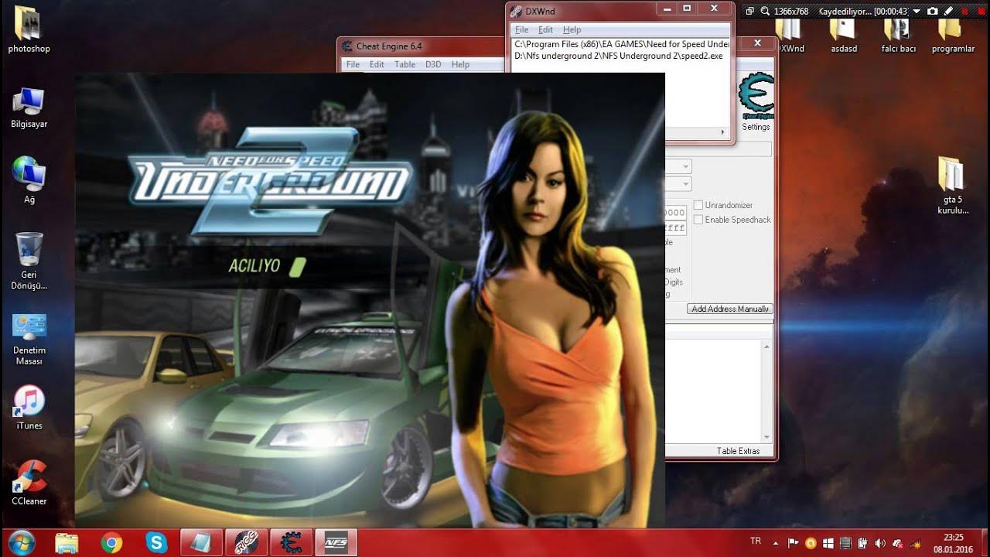The width and height of the screenshot is (990, 557).
Task: Open the photoshop folder on desktop
Action: pyautogui.click(x=29, y=29)
